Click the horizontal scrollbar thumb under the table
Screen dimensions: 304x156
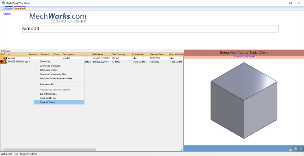50,150
